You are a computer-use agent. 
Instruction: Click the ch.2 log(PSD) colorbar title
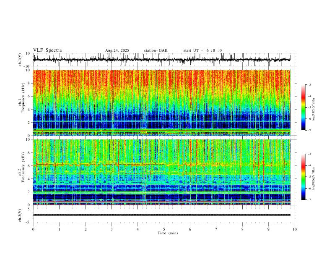point(314,179)
